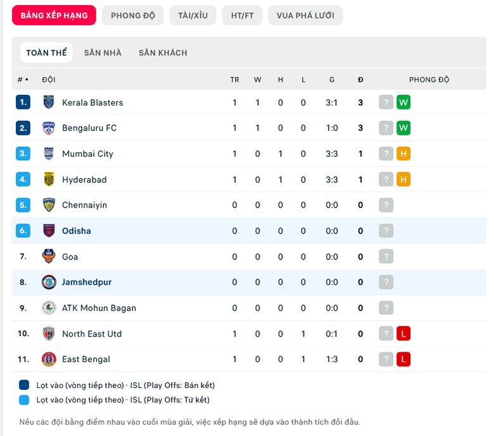Click East Bengal red L form badge
The height and width of the screenshot is (436, 494).
[x=403, y=359]
